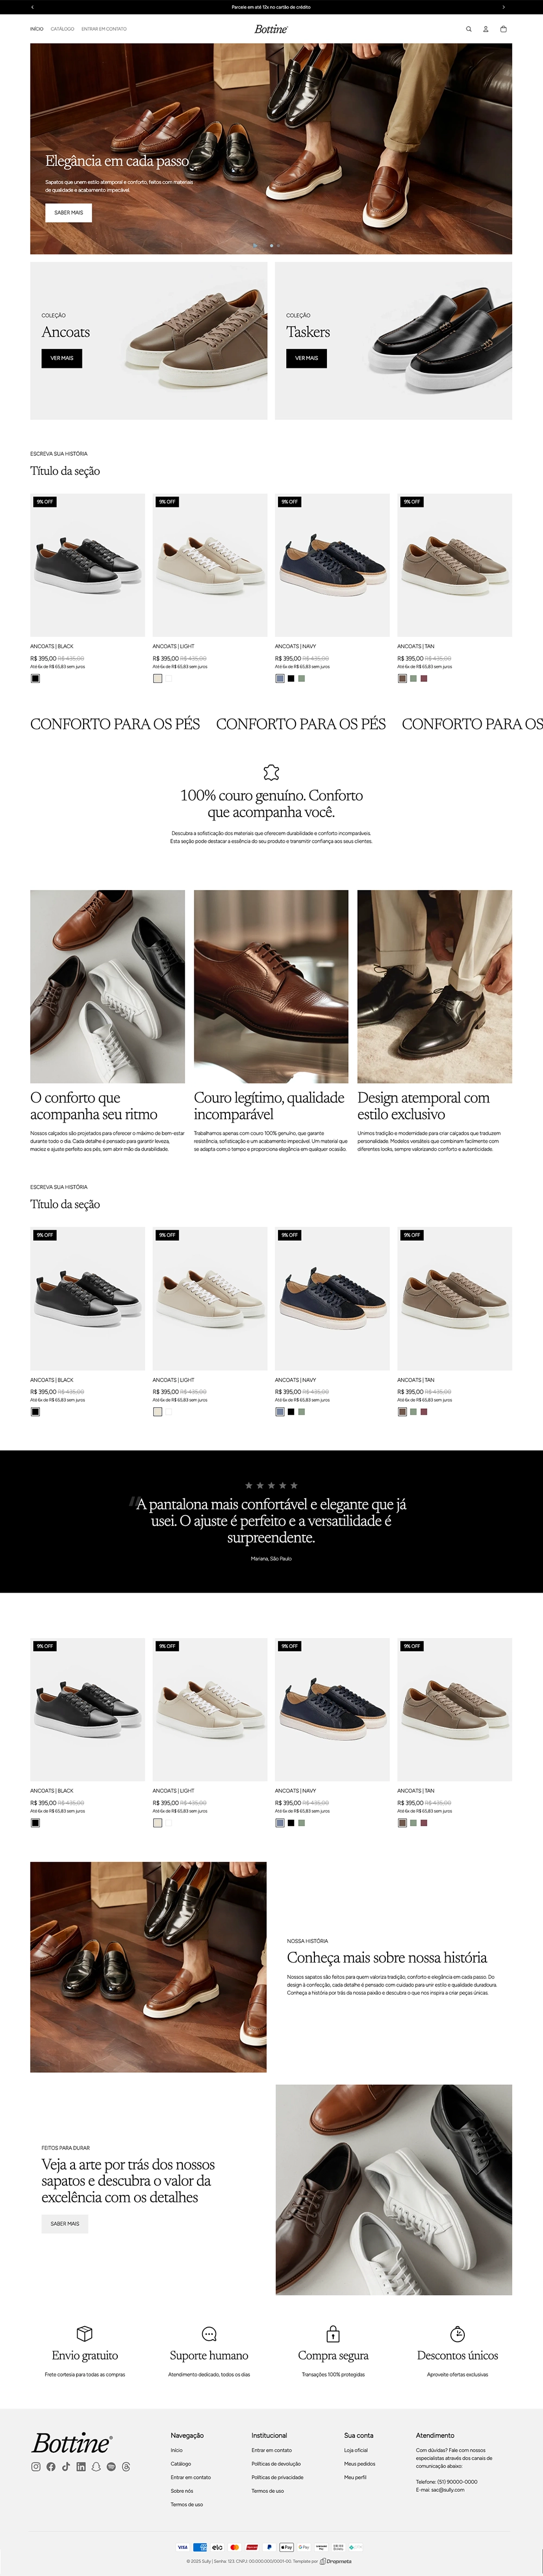Open ENTRAR EM CONTATO in top navigation

(x=104, y=29)
